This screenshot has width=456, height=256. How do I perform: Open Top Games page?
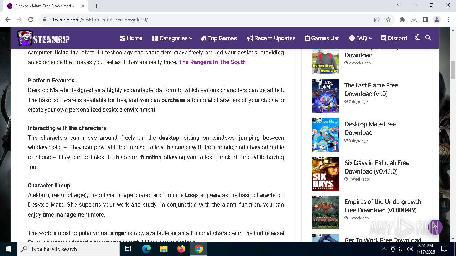coord(219,38)
